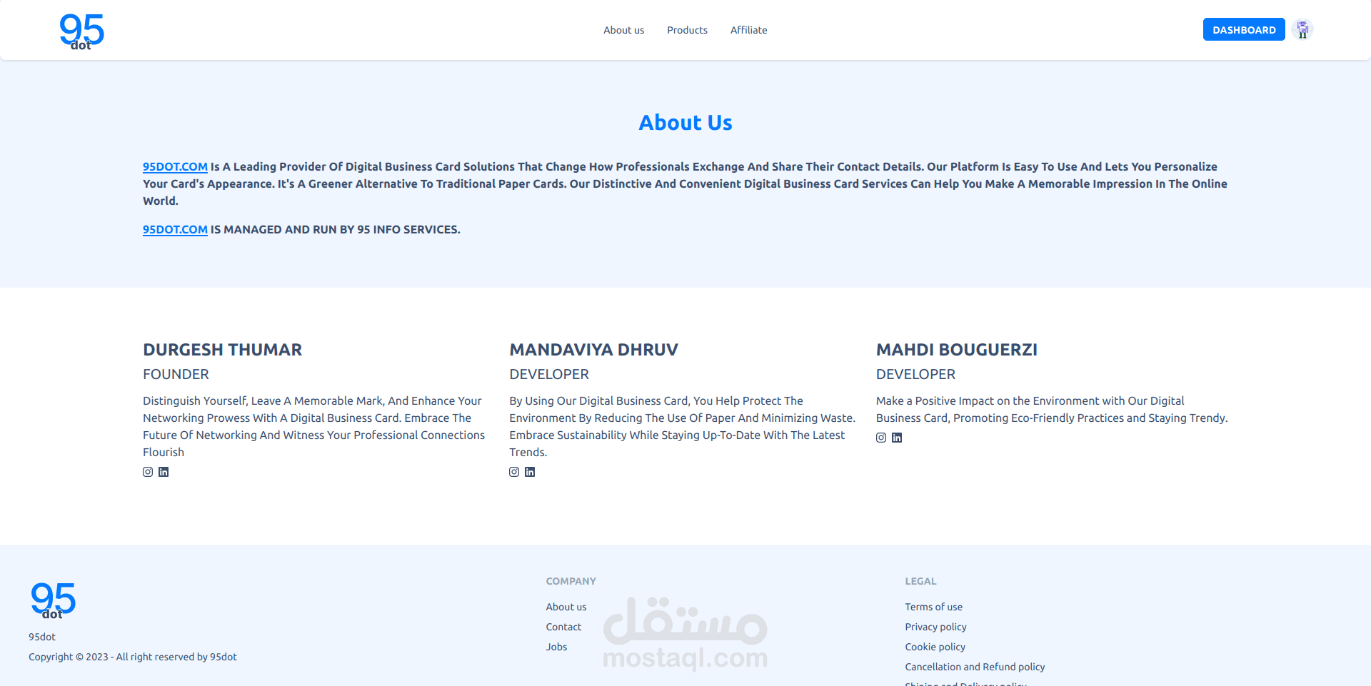Screen dimensions: 1371x686
Task: Click the copyright 2023 notice text
Action: (x=133, y=657)
